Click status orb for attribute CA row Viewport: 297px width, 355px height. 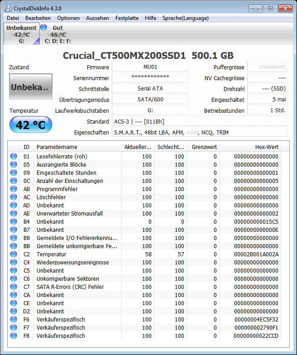(x=14, y=295)
